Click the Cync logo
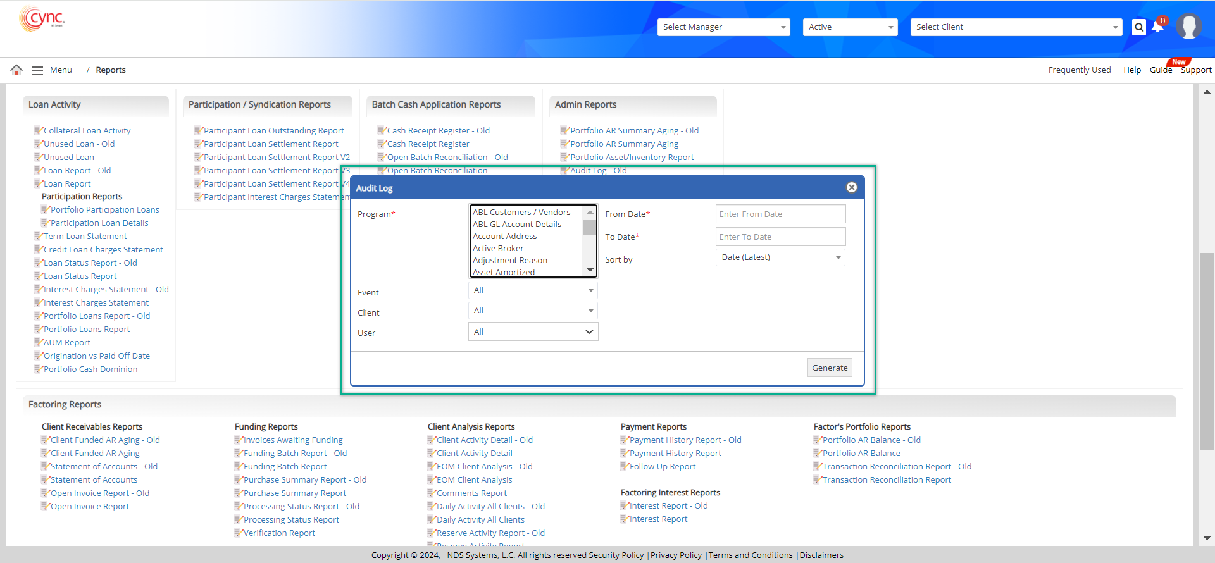Viewport: 1215px width, 563px height. coord(42,19)
